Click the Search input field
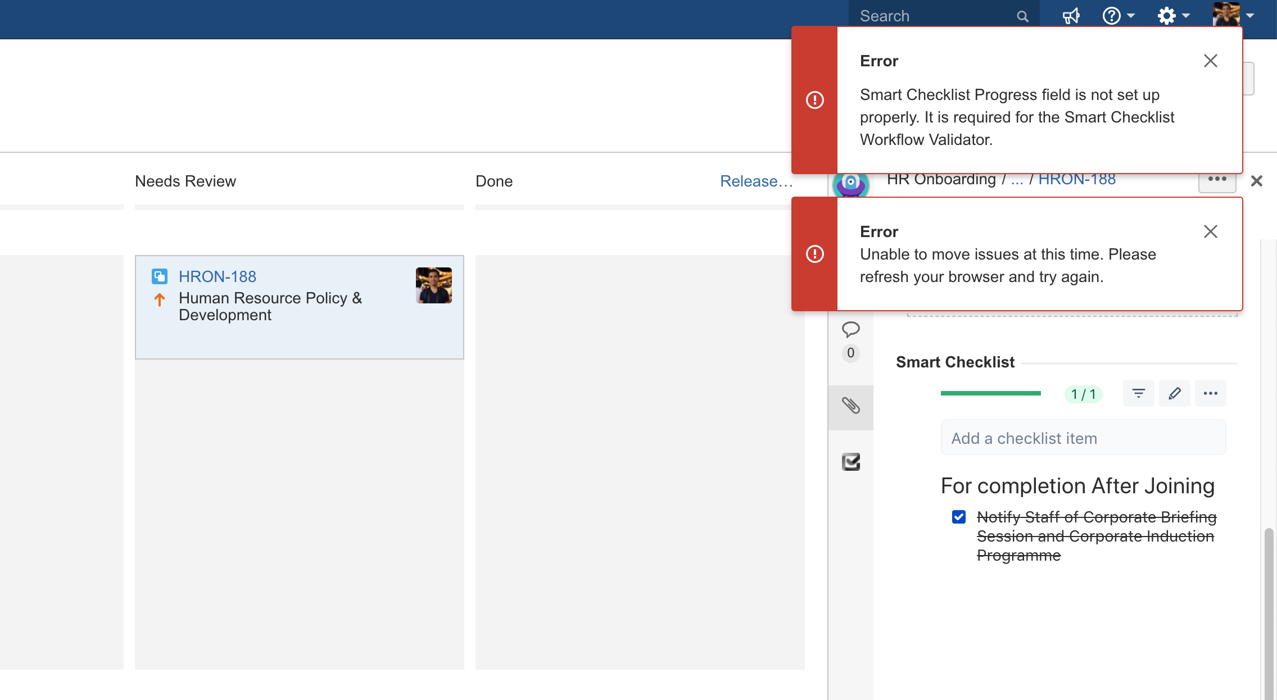Image resolution: width=1277 pixels, height=700 pixels. [944, 16]
